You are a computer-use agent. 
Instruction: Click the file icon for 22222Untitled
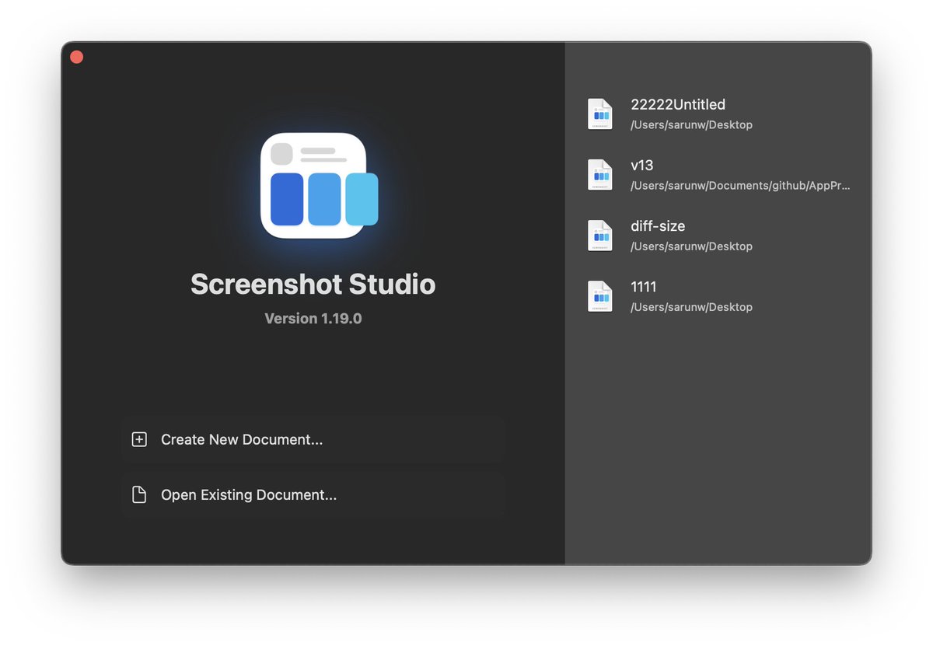(600, 113)
